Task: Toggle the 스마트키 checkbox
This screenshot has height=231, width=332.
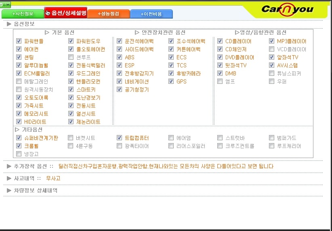Action: click(71, 89)
